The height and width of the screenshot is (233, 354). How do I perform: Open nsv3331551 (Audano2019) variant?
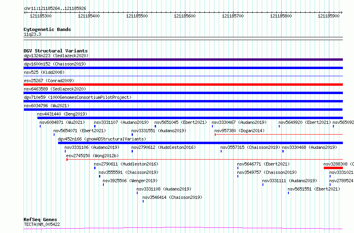[159, 131]
